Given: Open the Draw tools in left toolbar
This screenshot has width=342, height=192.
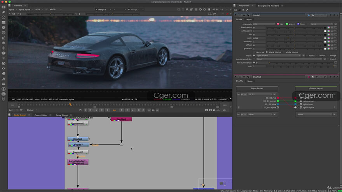Looking at the screenshot, I should point(3,12).
